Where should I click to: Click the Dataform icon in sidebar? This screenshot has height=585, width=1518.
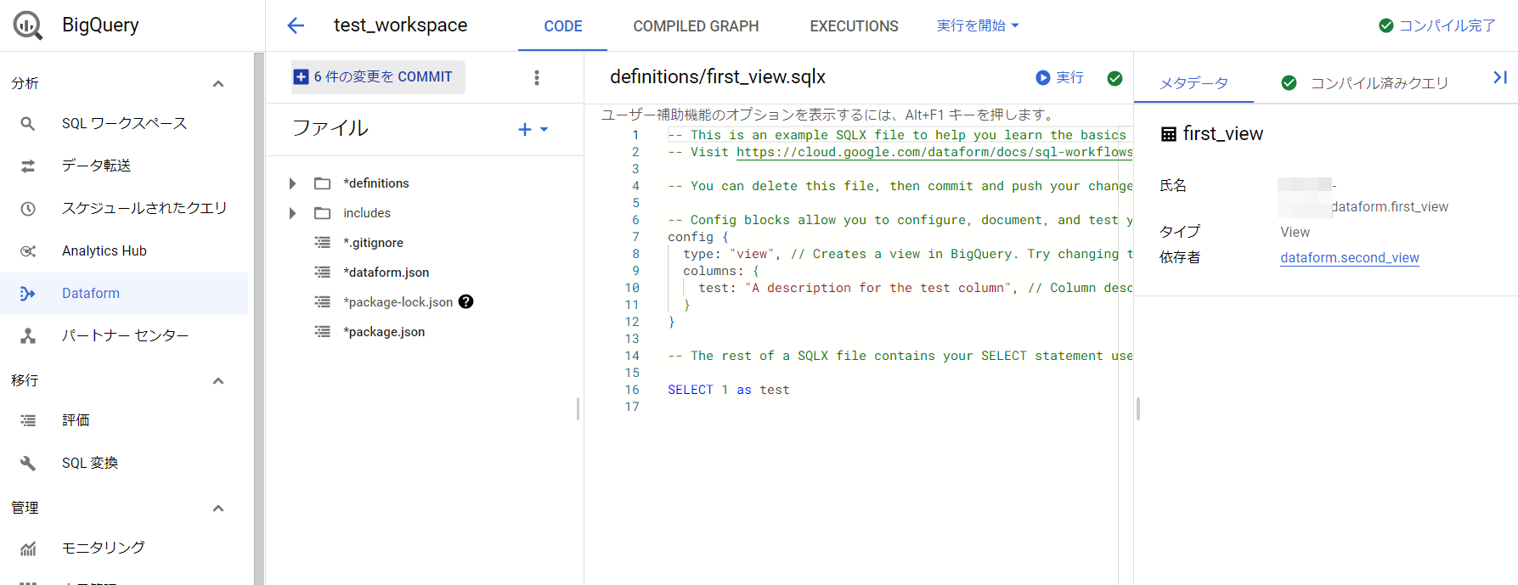tap(28, 294)
